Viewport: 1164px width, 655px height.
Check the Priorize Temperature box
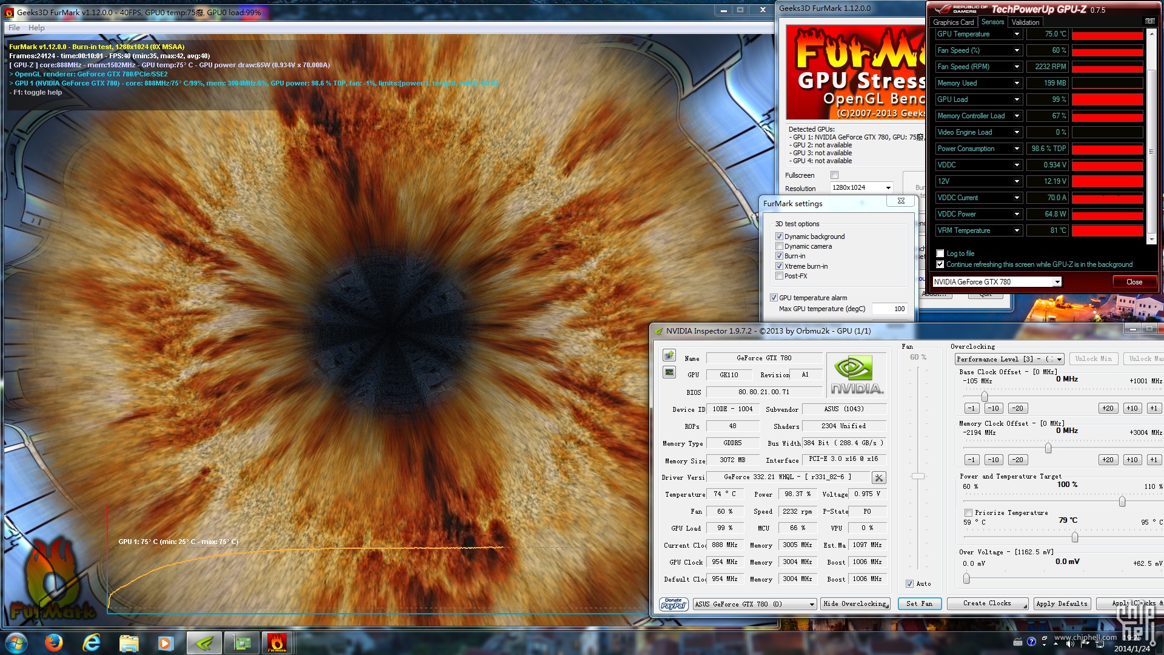968,513
